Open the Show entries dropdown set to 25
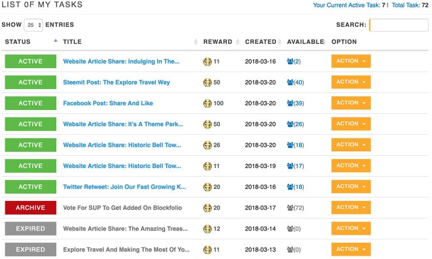 click(33, 25)
